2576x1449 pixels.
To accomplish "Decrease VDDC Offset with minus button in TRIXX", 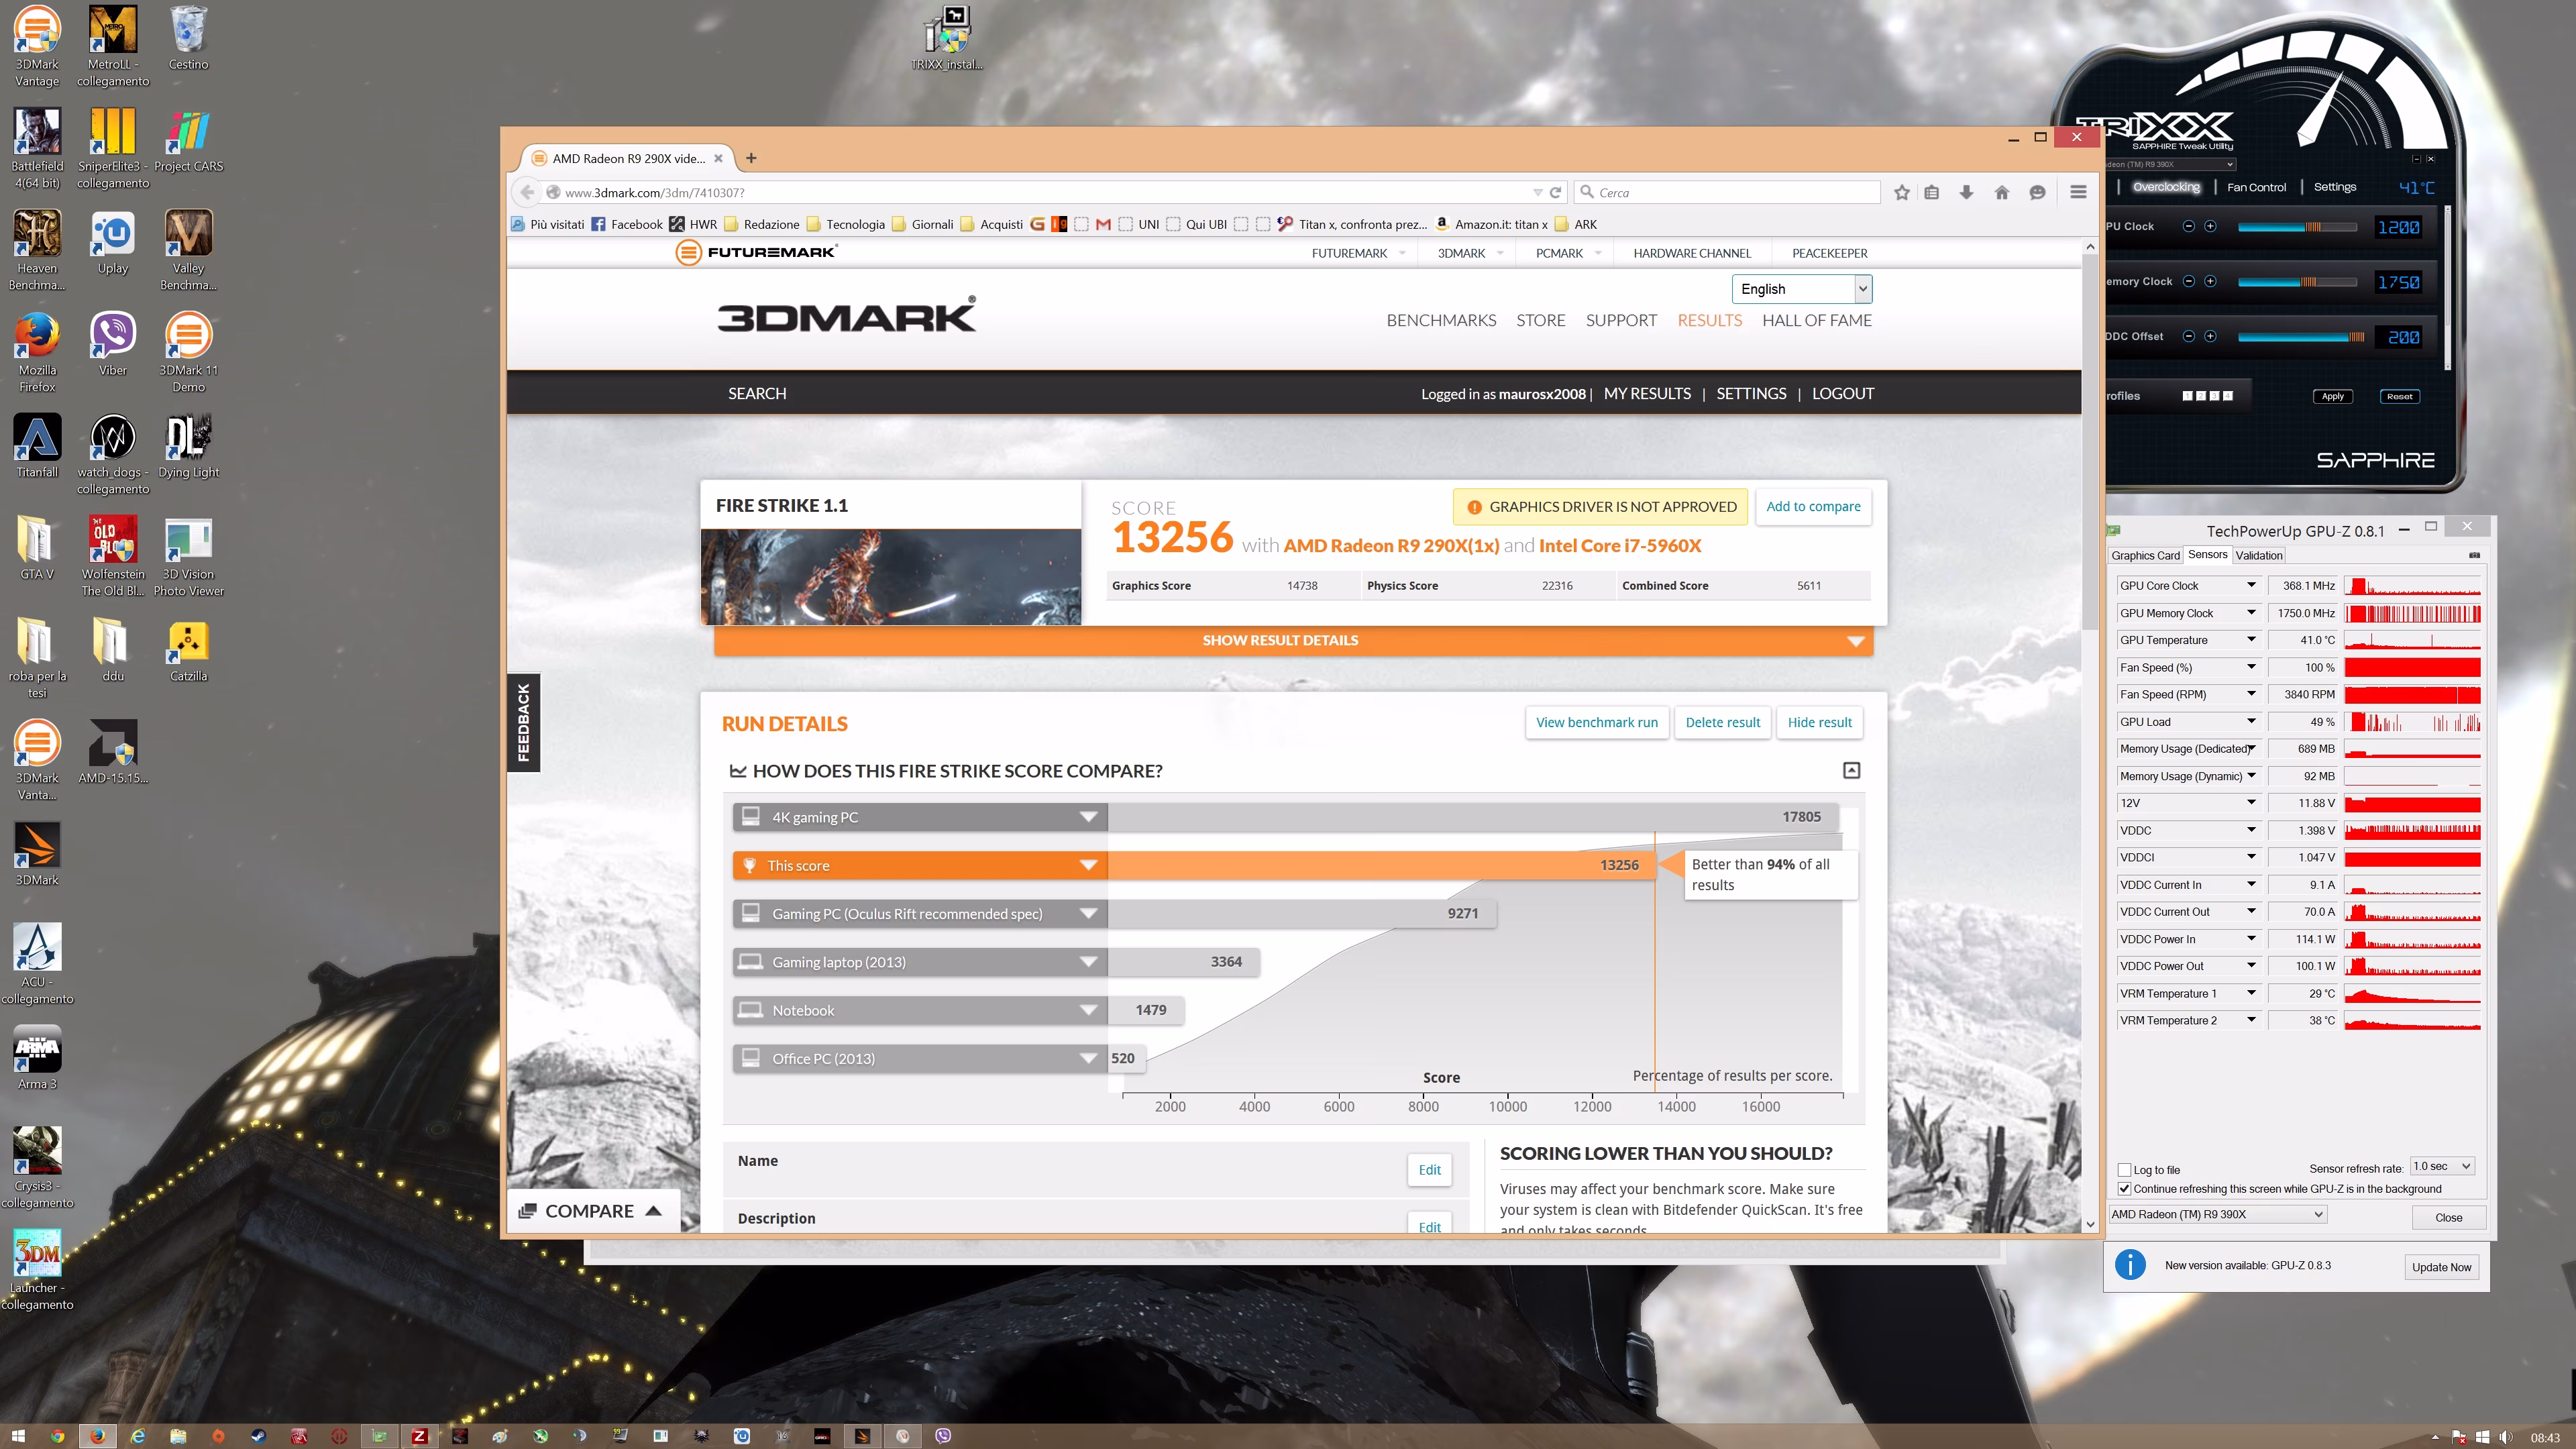I will point(2188,336).
